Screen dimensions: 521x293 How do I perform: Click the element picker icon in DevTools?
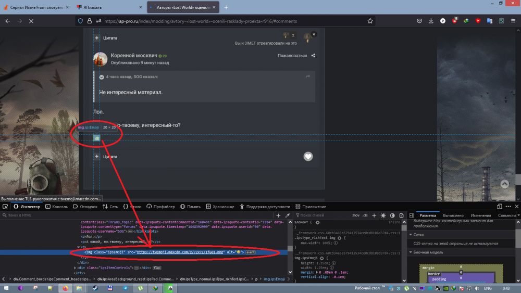[5, 207]
